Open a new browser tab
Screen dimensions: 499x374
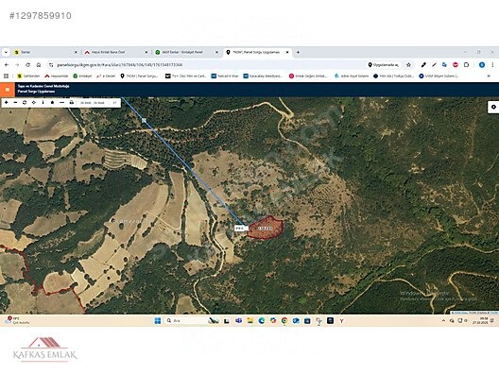point(298,52)
